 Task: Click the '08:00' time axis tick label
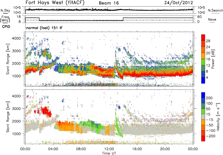(81, 149)
